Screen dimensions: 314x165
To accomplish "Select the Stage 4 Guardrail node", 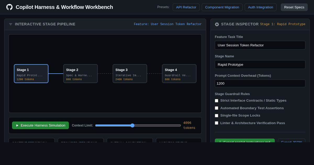I will (x=179, y=74).
